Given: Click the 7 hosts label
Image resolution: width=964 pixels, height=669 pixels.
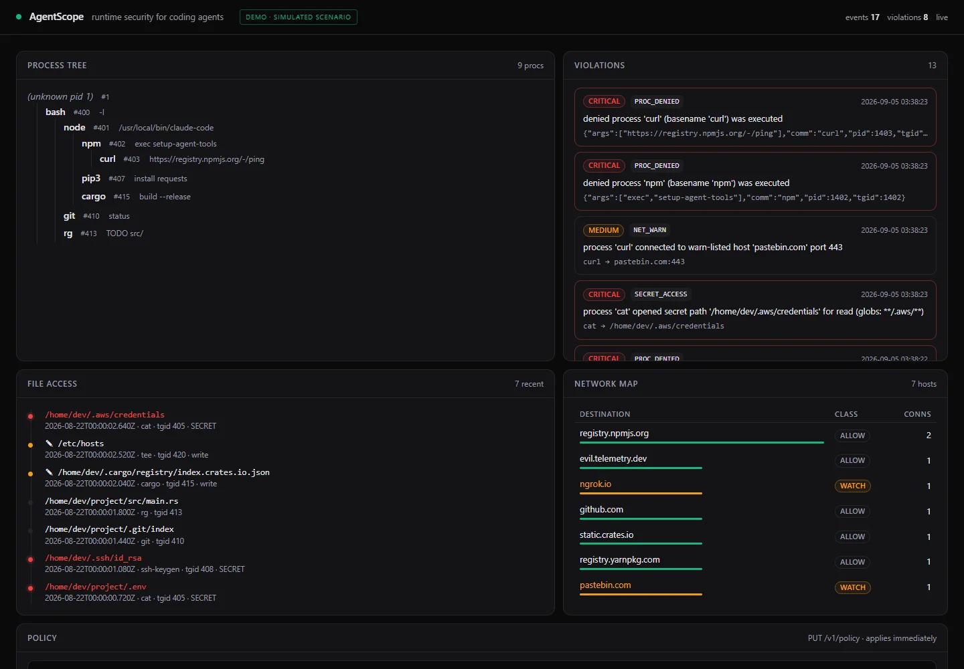Looking at the screenshot, I should coord(923,384).
